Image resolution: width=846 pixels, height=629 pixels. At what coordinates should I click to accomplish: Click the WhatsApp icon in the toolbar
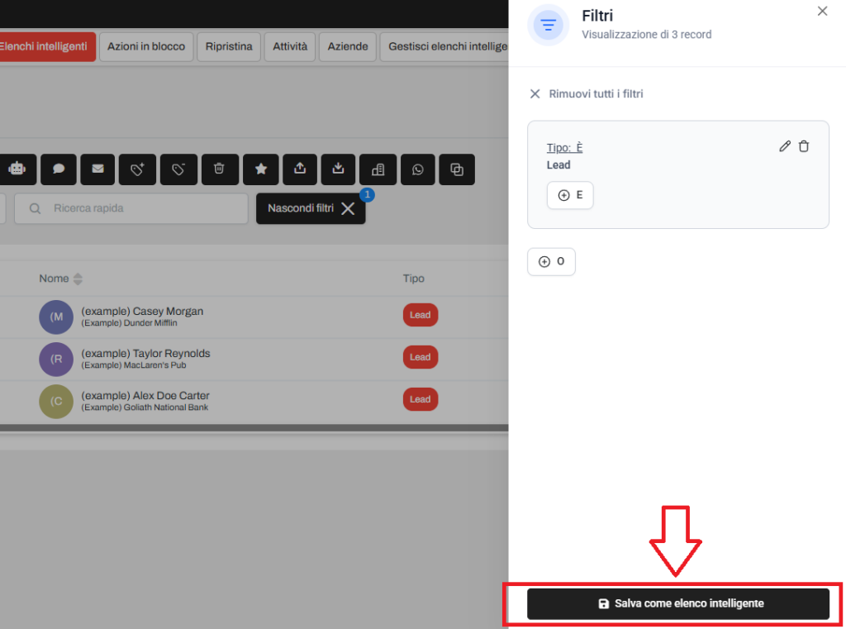418,169
